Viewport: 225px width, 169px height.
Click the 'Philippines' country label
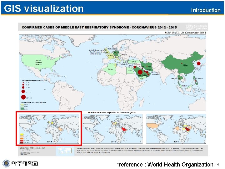199,78
